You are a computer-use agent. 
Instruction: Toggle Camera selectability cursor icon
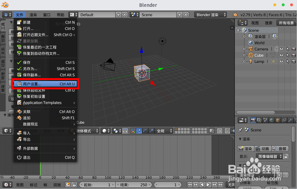(288, 49)
